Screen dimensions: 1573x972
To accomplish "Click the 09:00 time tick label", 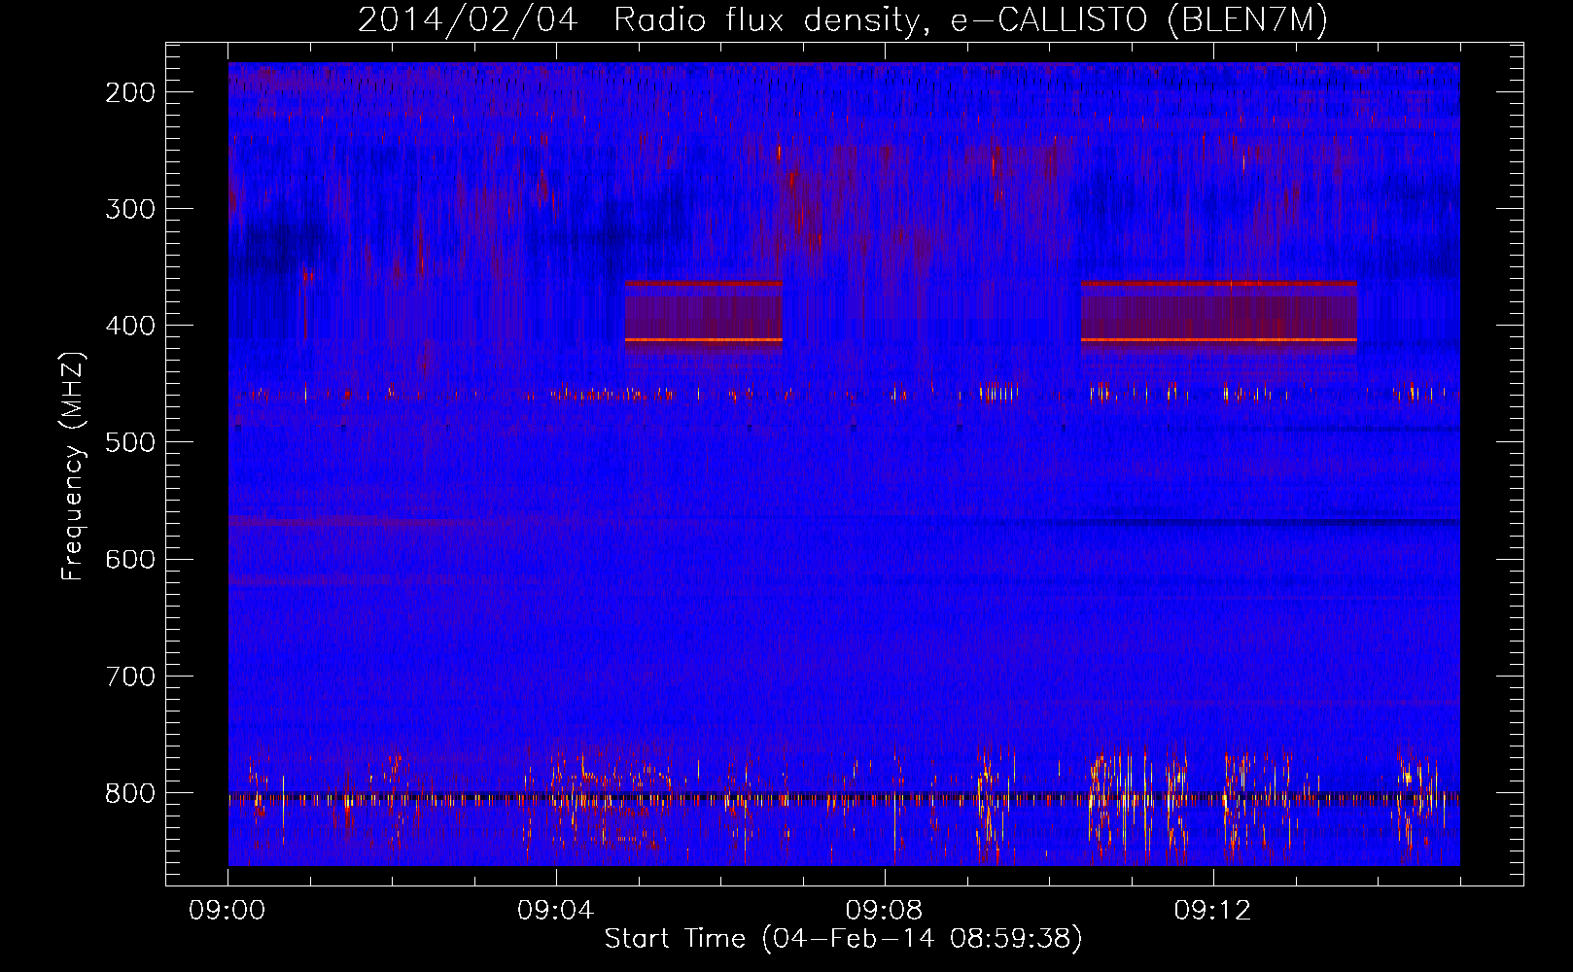I will [x=227, y=911].
